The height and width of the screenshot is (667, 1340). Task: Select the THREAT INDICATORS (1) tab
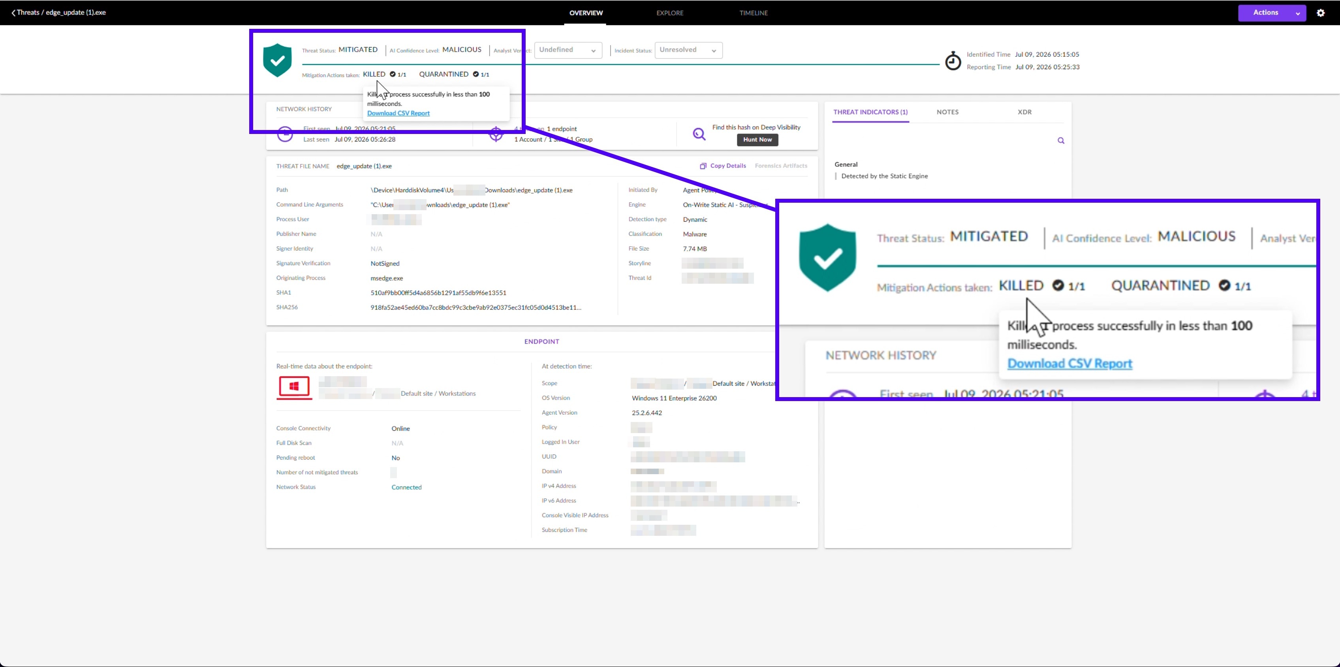click(870, 112)
